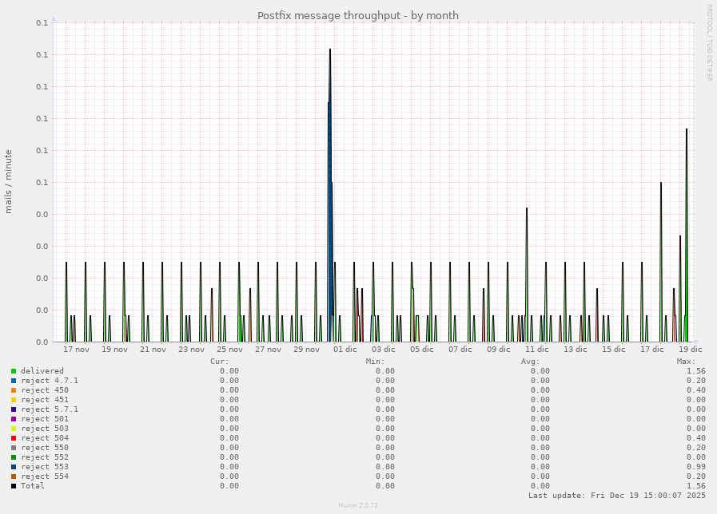Select the red reject 504 legend marker
717x514 pixels.
(x=14, y=438)
